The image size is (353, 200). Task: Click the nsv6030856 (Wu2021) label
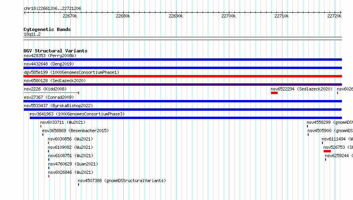(x=70, y=139)
